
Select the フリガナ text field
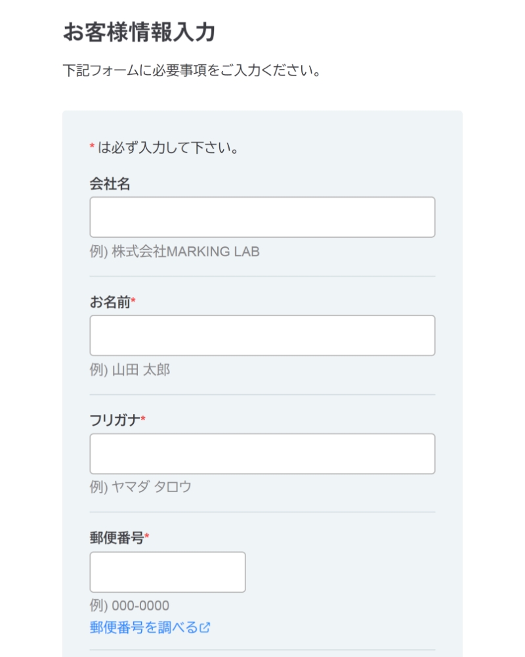pyautogui.click(x=262, y=453)
